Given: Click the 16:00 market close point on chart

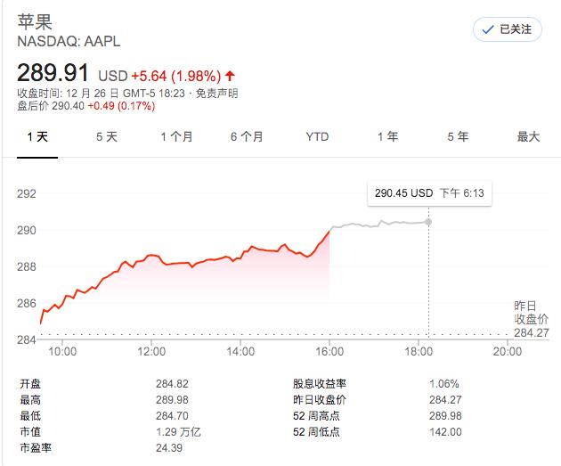Looking at the screenshot, I should pos(329,229).
